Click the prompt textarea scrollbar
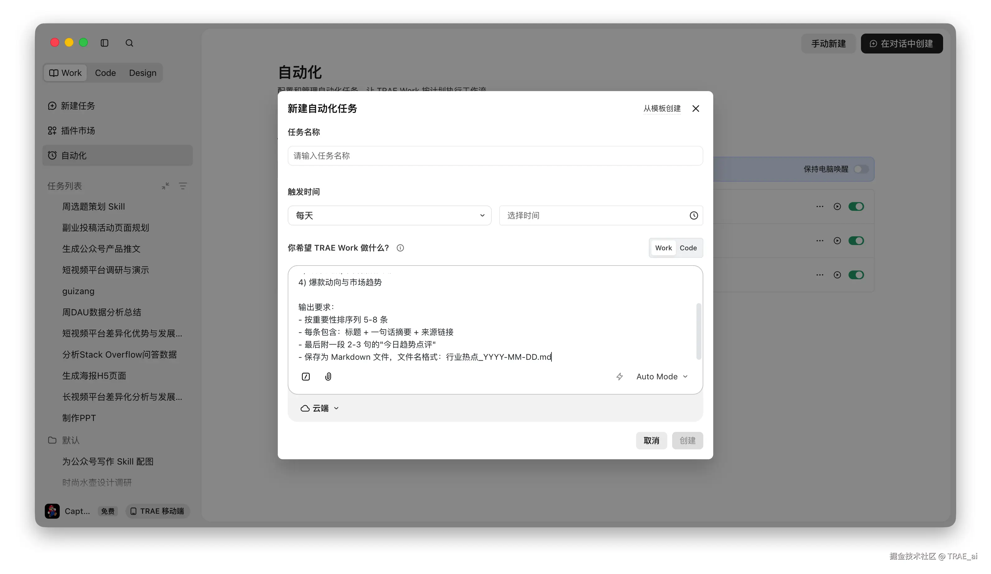Image resolution: width=991 pixels, height=574 pixels. (x=698, y=331)
